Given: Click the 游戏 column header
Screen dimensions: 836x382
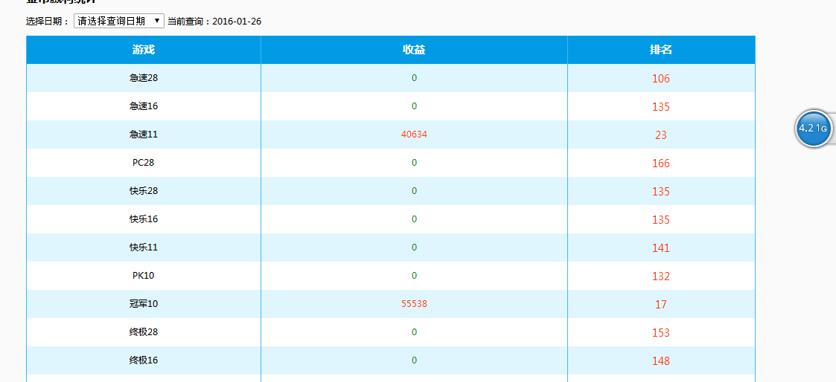Looking at the screenshot, I should tap(144, 50).
